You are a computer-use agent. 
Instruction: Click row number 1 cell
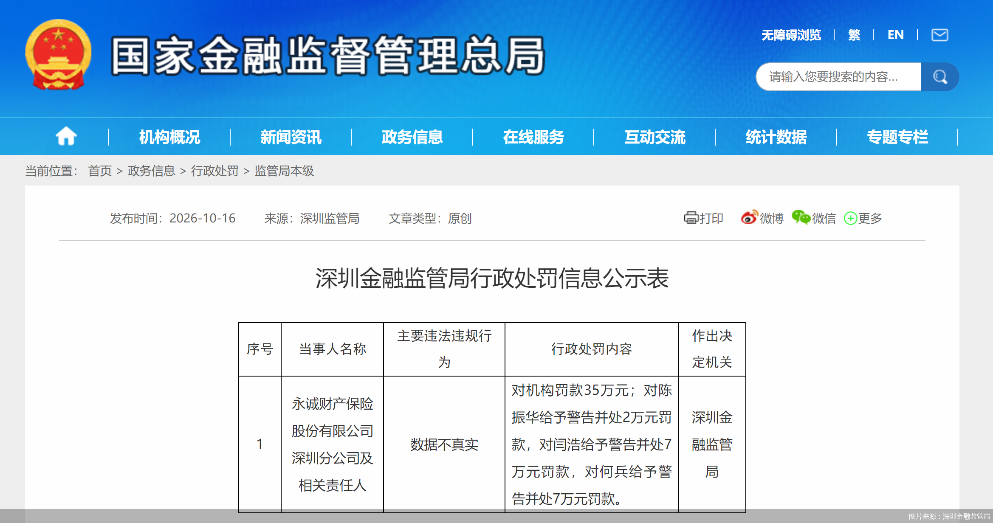pyautogui.click(x=260, y=444)
